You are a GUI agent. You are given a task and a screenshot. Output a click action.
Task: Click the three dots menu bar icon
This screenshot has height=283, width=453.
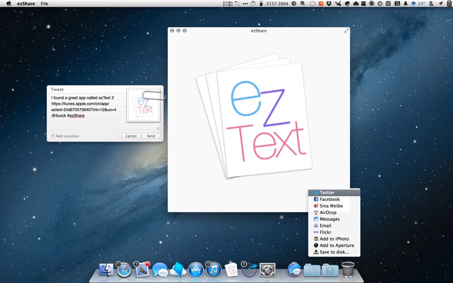coord(245,3)
